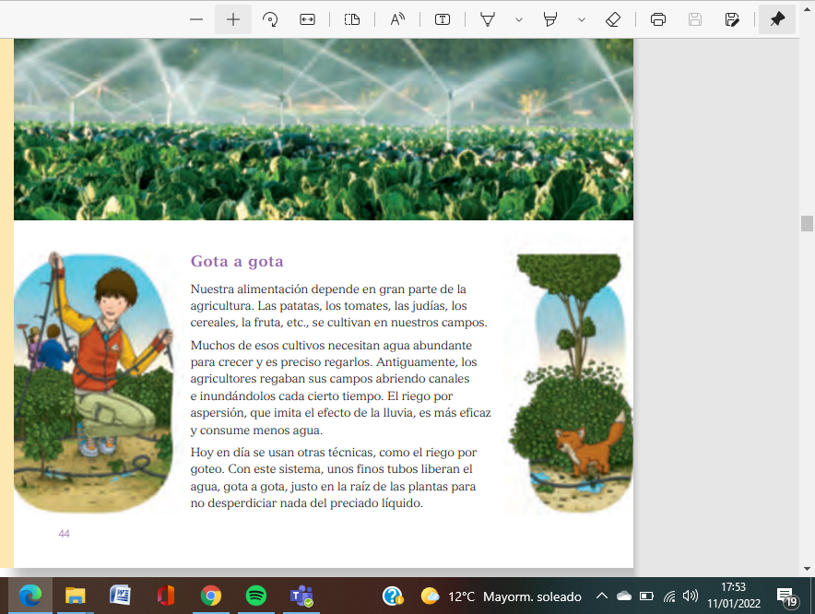Click the vertical scrollbar thumb
Screen dimensions: 815x614
[807, 223]
